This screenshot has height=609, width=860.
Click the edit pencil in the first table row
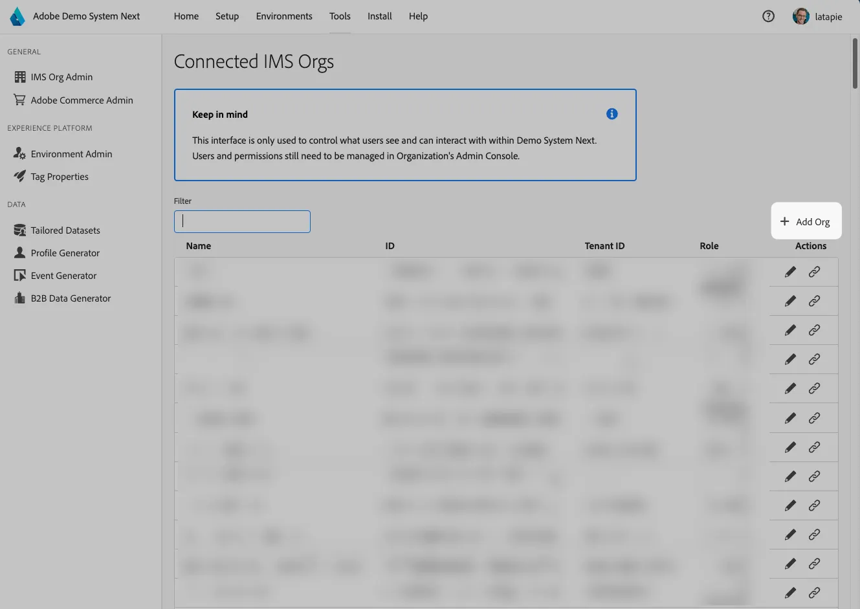[790, 272]
